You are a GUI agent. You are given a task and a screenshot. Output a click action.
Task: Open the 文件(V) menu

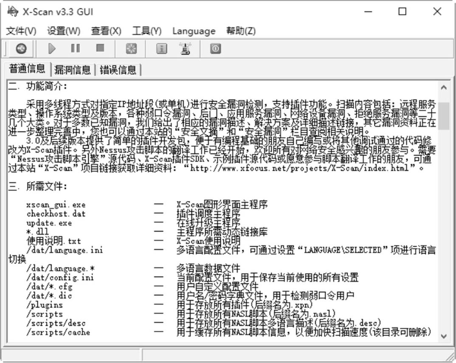pos(21,31)
